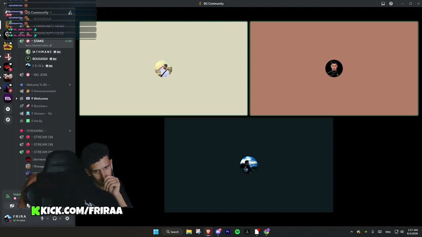422x237 pixels.
Task: Add channel to STREAMING category
Action: (x=70, y=131)
